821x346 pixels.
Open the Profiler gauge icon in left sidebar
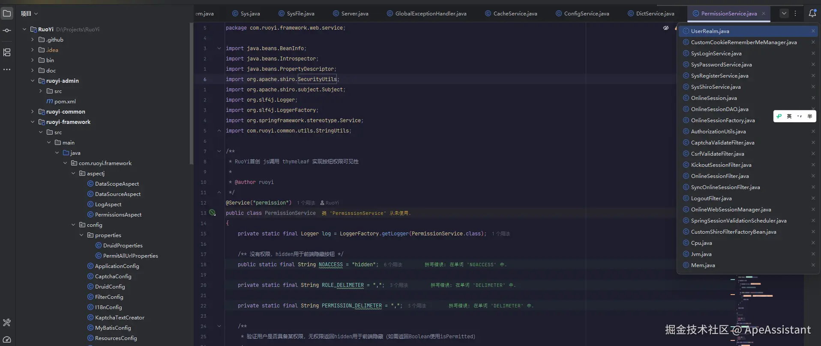[x=7, y=340]
